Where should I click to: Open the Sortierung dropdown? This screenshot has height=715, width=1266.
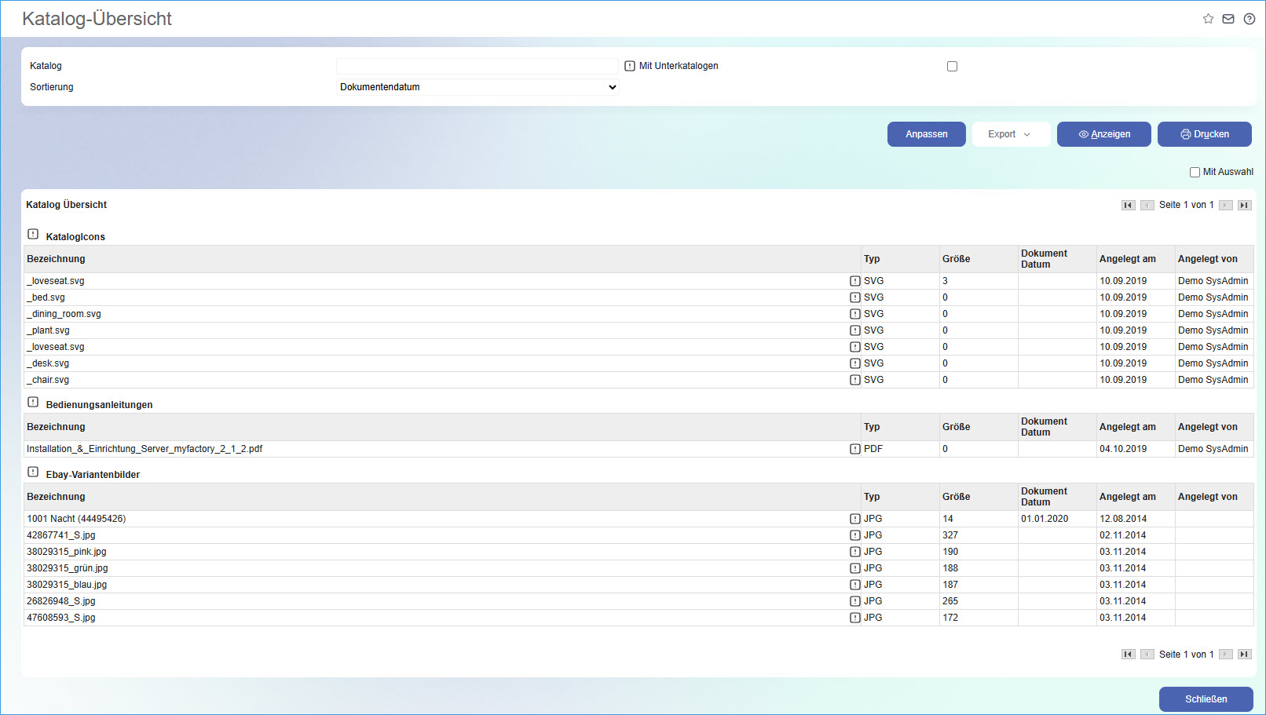coord(477,87)
